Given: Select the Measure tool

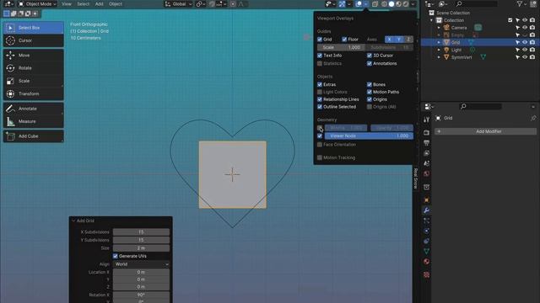Looking at the screenshot, I should [x=34, y=121].
